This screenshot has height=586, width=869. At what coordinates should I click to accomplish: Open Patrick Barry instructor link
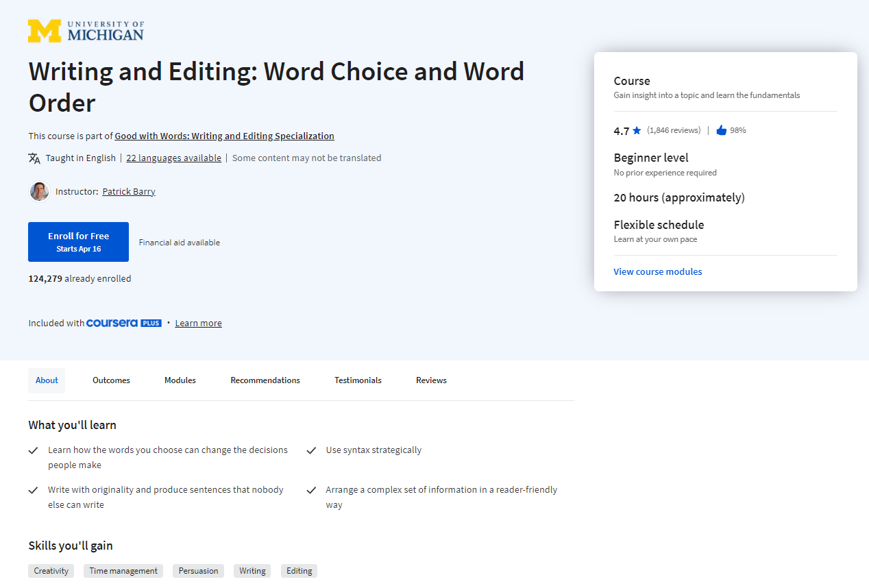(129, 192)
